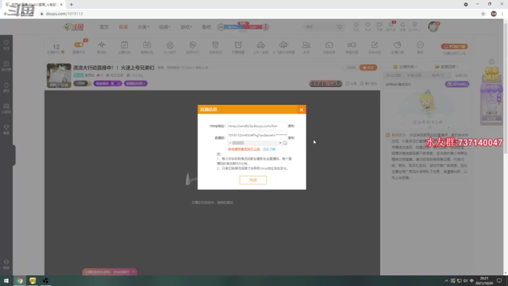The height and width of the screenshot is (286, 508).
Task: Expand the 分类 dropdown menu
Action: pyautogui.click(x=144, y=27)
